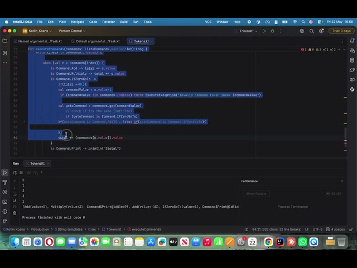The image size is (357, 268).
Task: Click the Trial: 3 days button
Action: click(341, 31)
